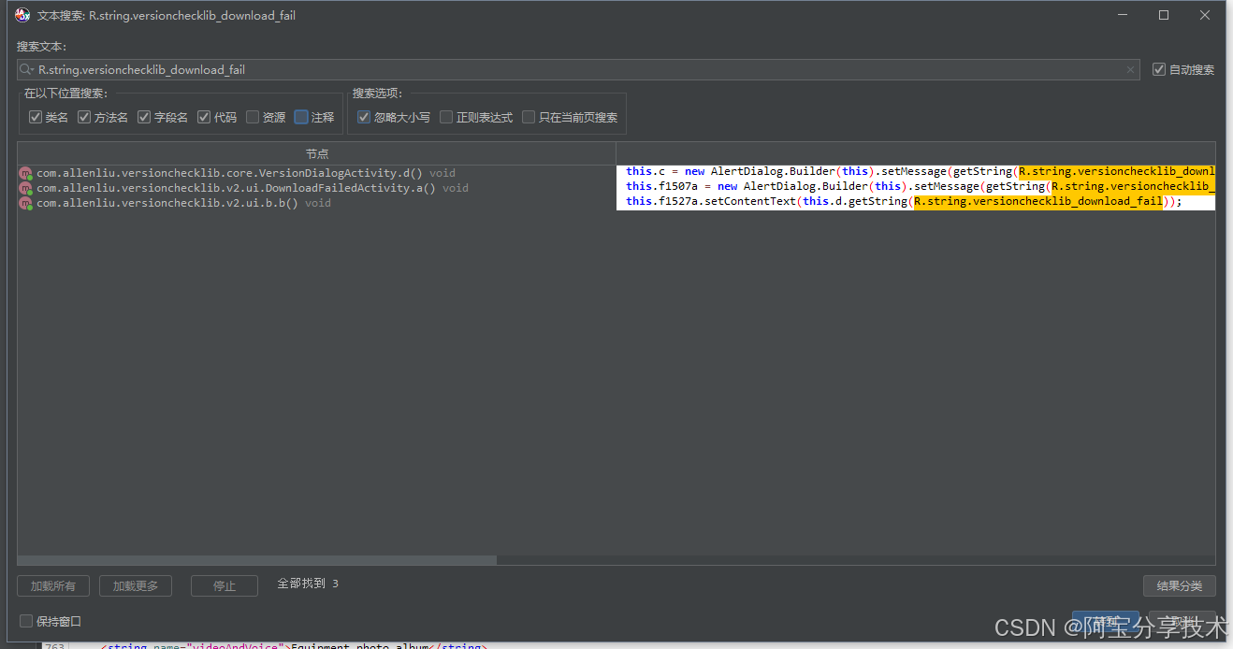Clear search text with the X icon
Screen dimensions: 1233x649
click(1130, 70)
